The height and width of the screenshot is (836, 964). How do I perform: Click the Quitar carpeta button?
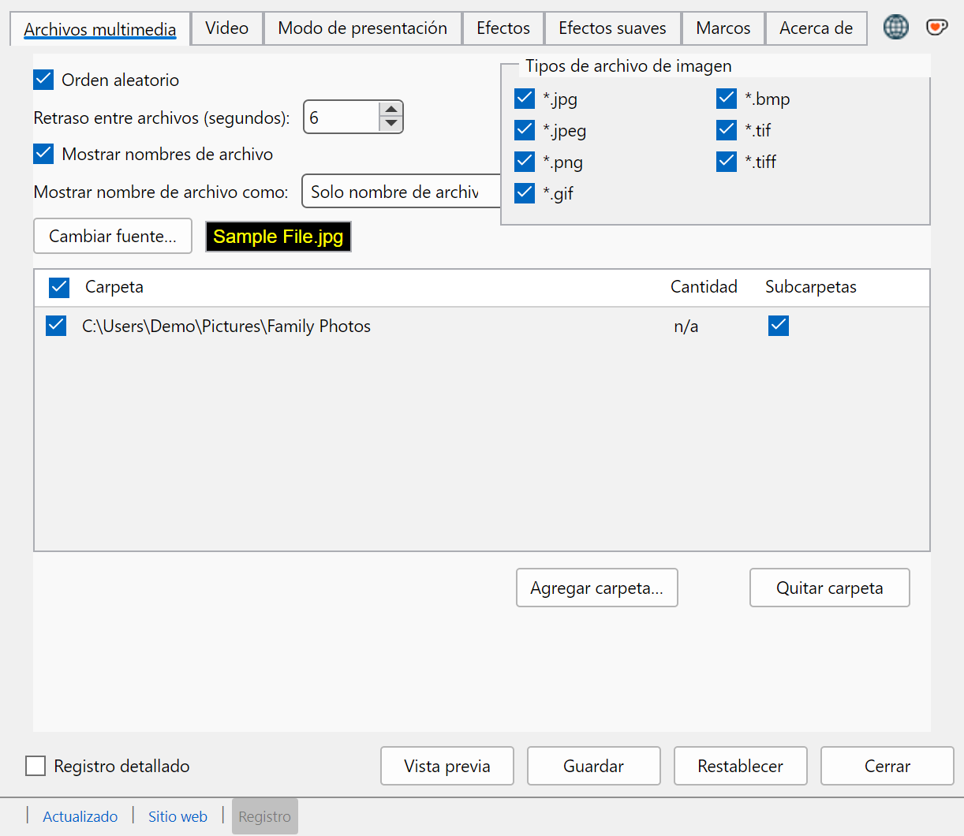coord(830,588)
